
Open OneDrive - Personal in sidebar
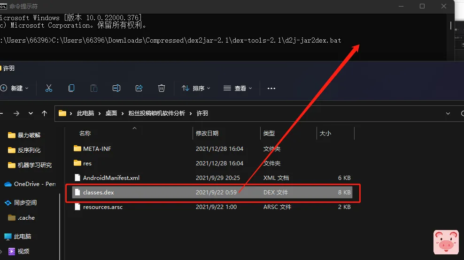pos(35,184)
